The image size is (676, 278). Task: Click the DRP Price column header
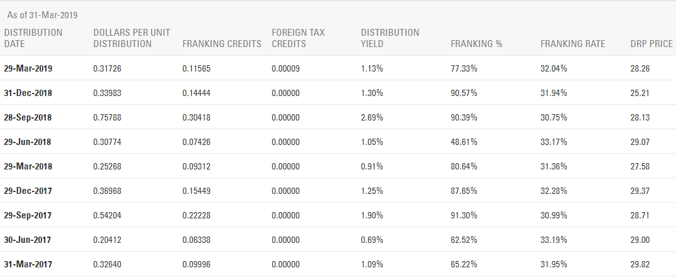(x=651, y=44)
